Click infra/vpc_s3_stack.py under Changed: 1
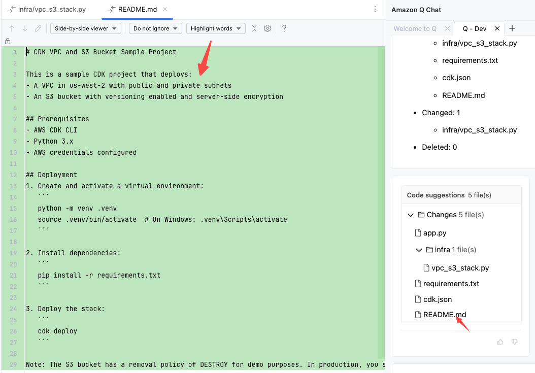 pos(479,130)
